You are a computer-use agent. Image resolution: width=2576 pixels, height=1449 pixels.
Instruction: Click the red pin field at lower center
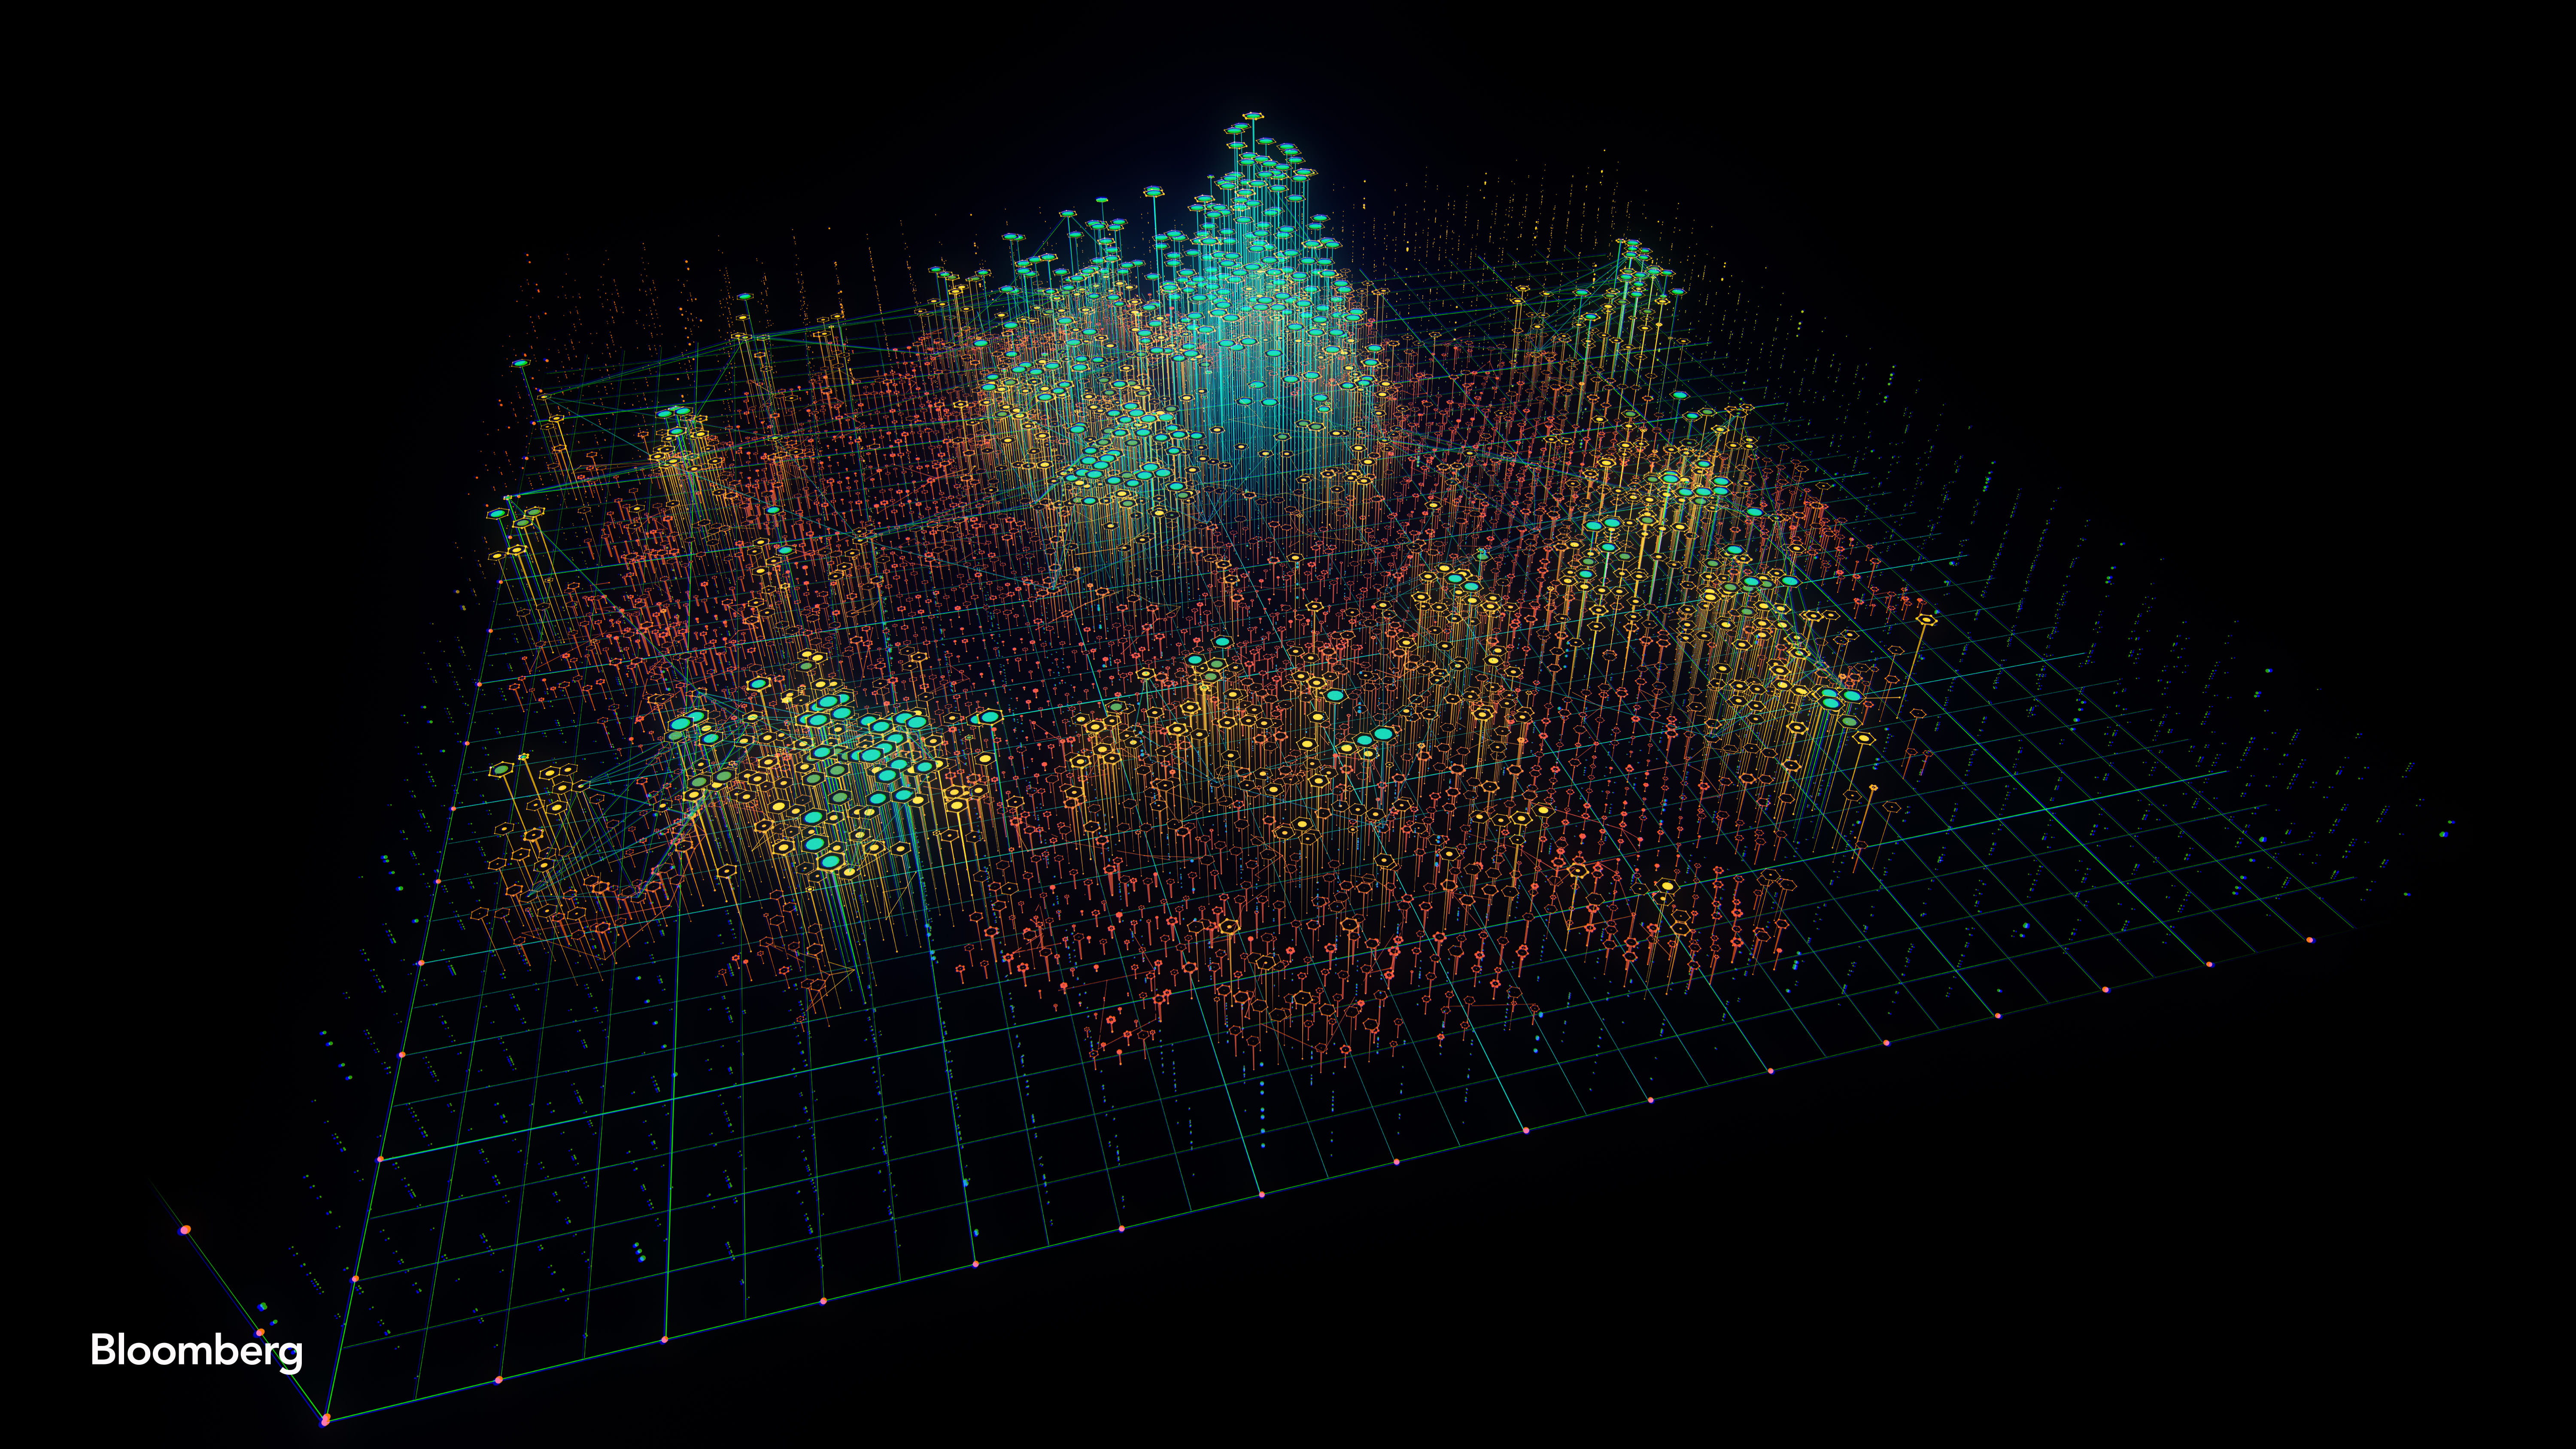pos(1300,960)
